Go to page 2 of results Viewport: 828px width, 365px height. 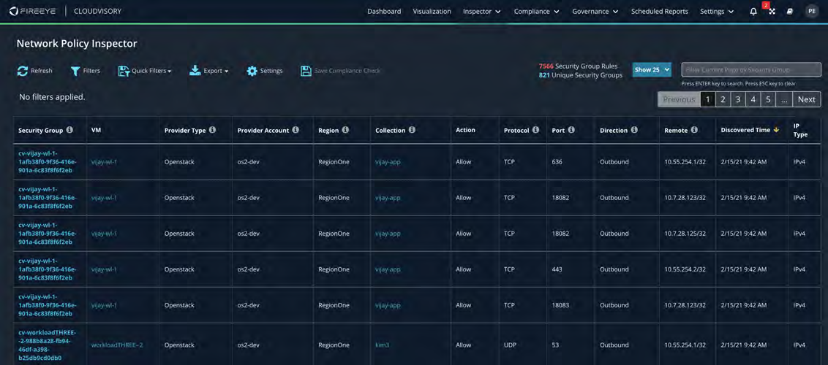click(x=723, y=99)
